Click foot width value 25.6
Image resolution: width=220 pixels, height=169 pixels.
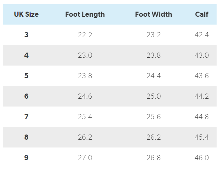coord(153,117)
